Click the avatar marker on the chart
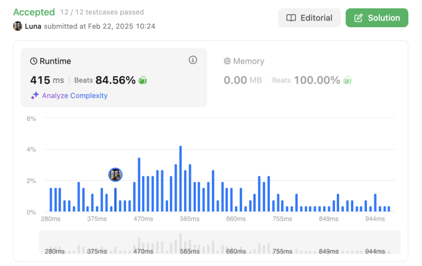The image size is (422, 266). click(x=115, y=174)
